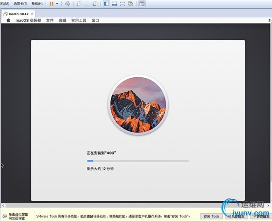The height and width of the screenshot is (221, 272).
Task: Take a snapshot with the clock-plus icon
Action: point(79,3)
